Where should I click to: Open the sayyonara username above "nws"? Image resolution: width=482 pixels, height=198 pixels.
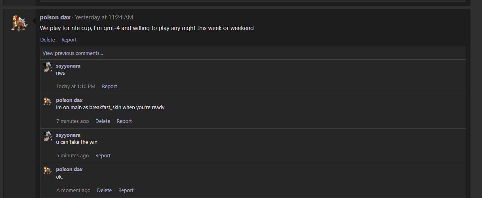pos(68,66)
